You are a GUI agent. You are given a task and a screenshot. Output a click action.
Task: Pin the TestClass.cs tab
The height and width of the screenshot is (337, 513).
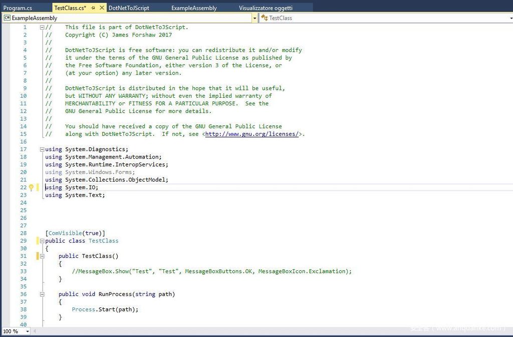pos(93,8)
